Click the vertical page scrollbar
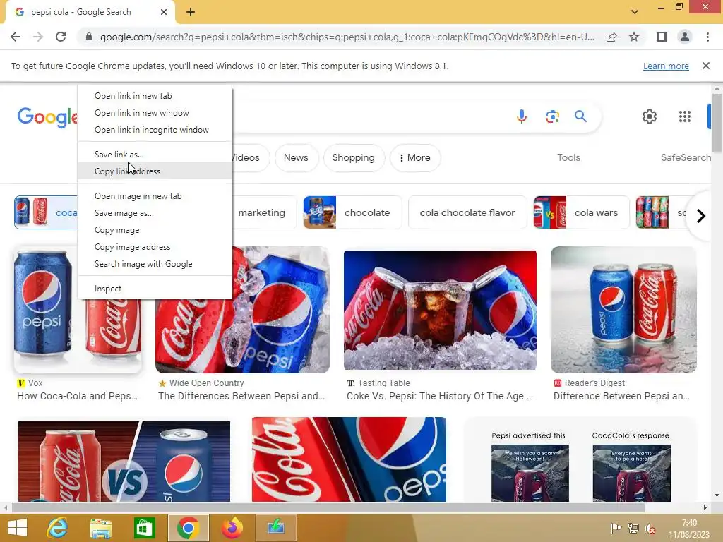 [x=717, y=122]
